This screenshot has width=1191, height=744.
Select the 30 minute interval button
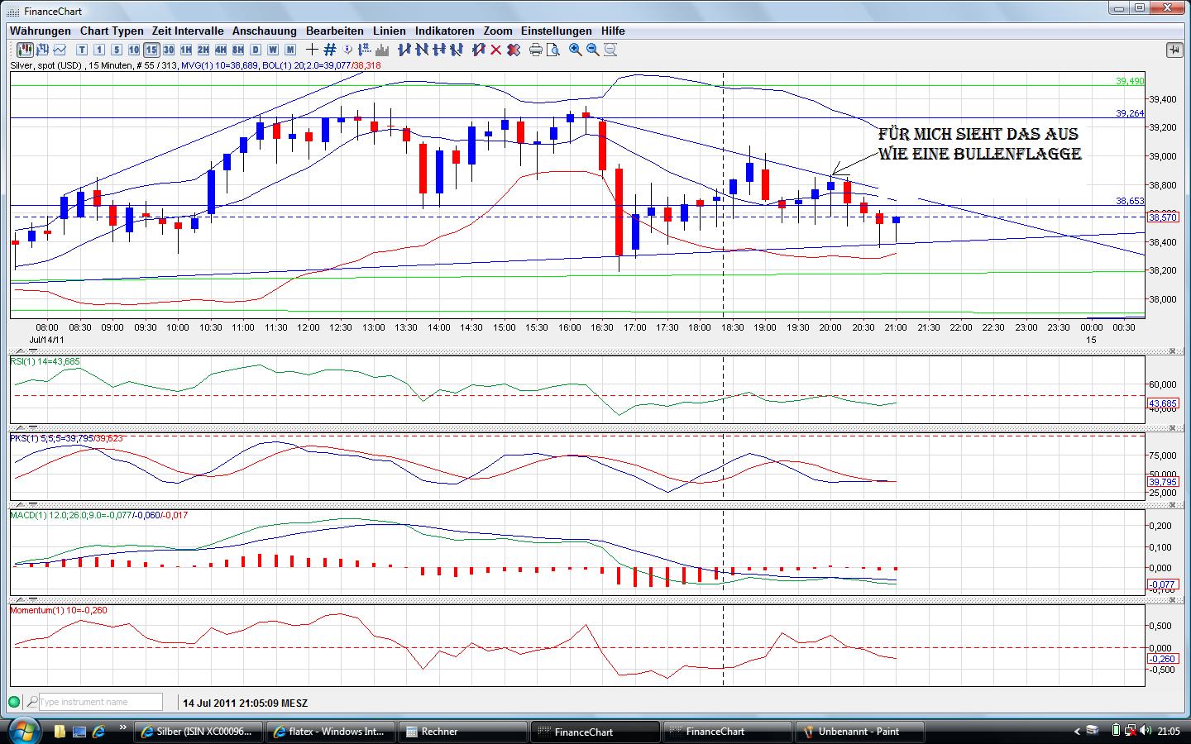[169, 50]
